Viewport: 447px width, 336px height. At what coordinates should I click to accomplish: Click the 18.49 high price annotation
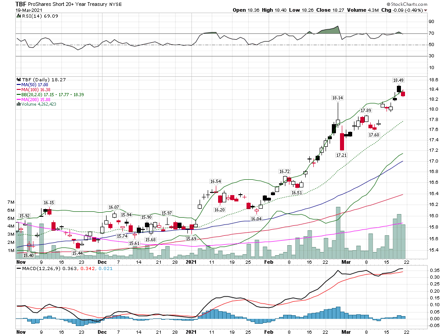[398, 80]
